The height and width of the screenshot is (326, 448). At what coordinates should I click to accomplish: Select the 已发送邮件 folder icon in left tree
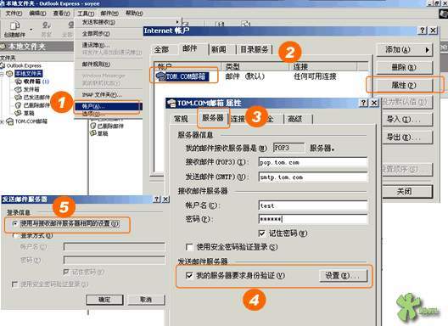19,98
